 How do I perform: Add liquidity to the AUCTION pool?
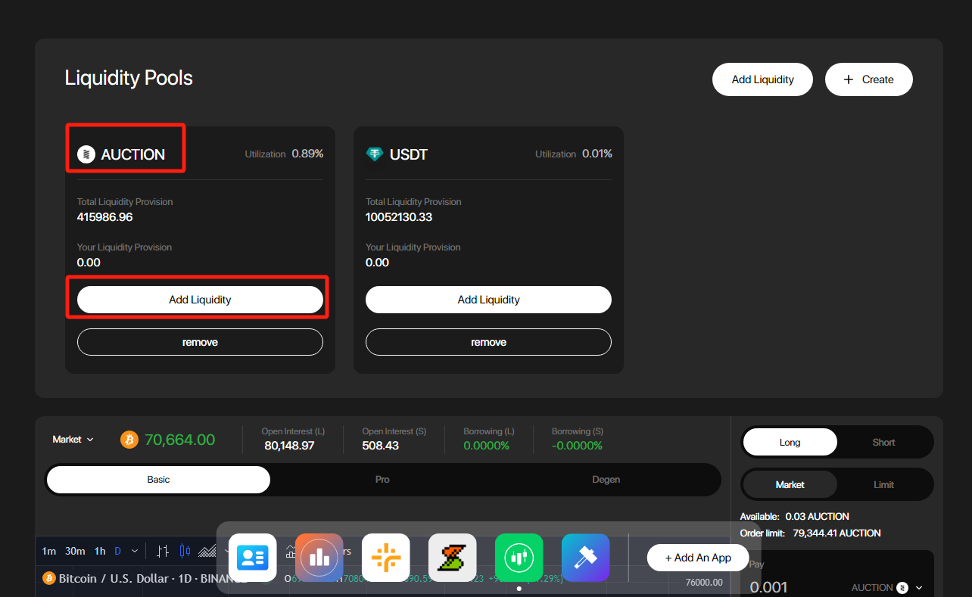(x=200, y=300)
